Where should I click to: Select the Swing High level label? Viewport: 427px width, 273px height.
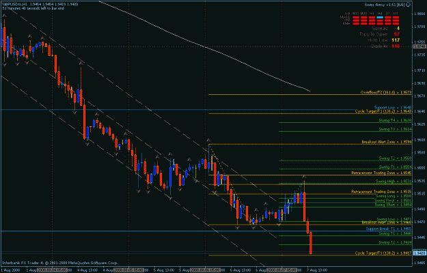coord(394,182)
